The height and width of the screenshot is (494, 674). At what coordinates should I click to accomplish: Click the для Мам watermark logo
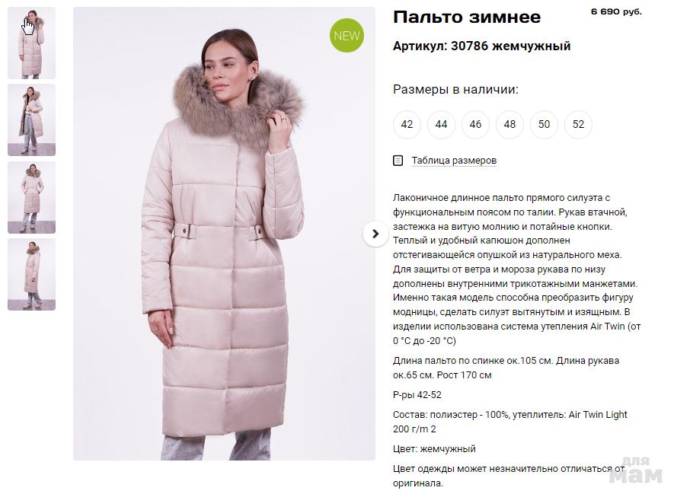(x=636, y=470)
